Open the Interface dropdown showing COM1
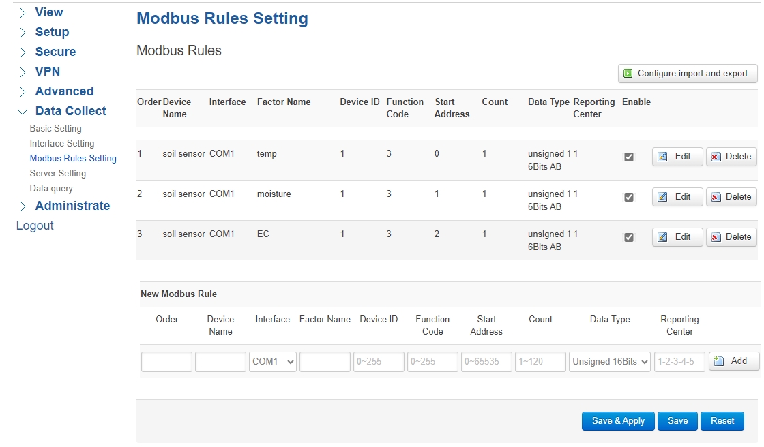This screenshot has height=447, width=764. tap(272, 362)
